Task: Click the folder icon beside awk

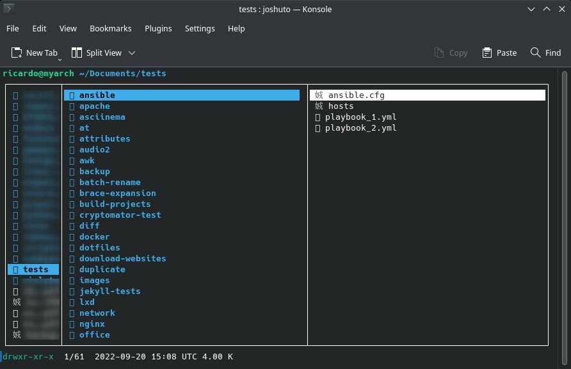Action: (72, 161)
